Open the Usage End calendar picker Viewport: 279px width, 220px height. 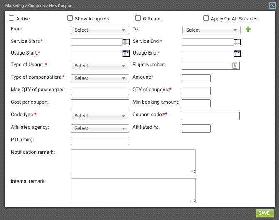[x=237, y=53]
